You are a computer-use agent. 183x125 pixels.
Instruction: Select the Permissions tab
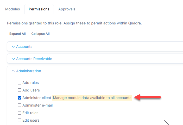pyautogui.click(x=39, y=9)
